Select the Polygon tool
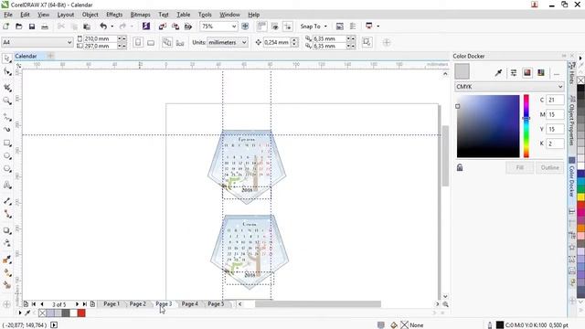Viewport: 585px width, 329px height. pos(6,169)
